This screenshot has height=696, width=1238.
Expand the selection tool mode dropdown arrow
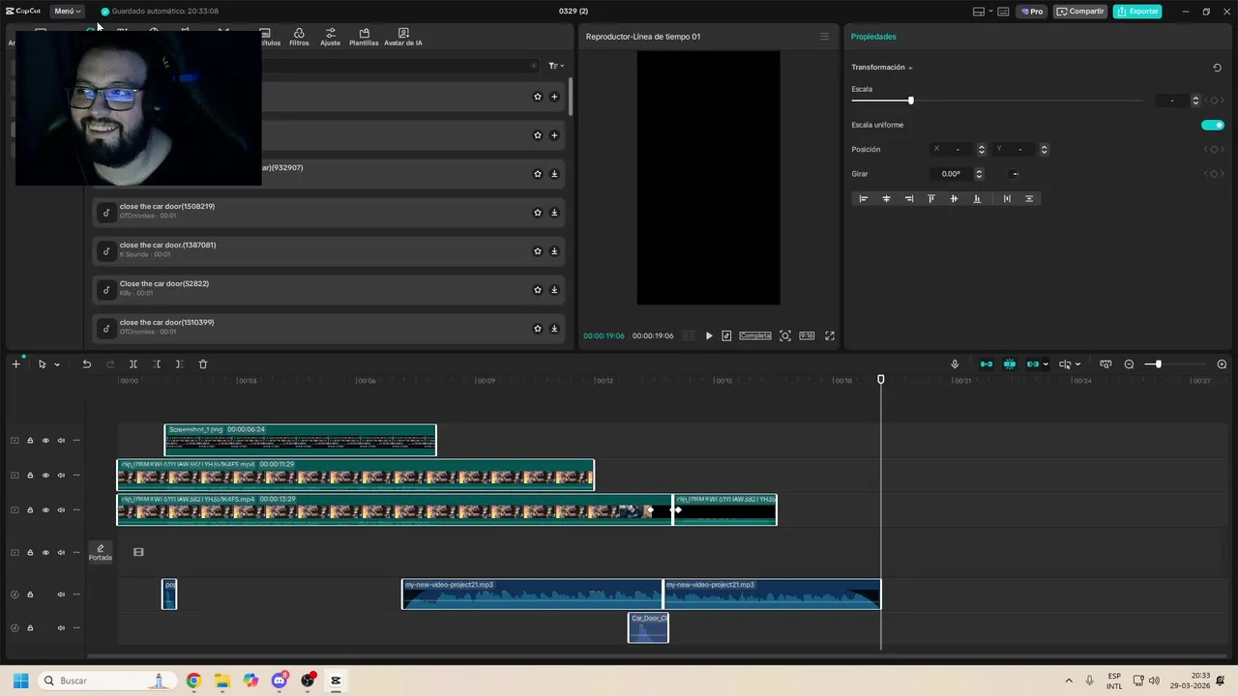(57, 364)
